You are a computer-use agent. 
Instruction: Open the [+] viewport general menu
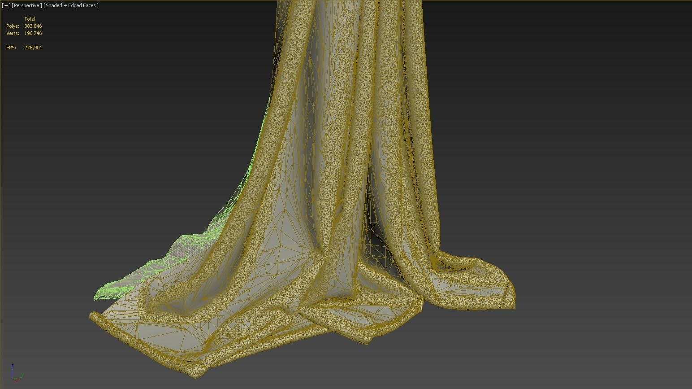tap(6, 5)
